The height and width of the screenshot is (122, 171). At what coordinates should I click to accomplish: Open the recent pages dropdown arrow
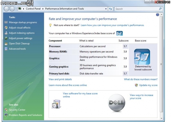click(16, 9)
